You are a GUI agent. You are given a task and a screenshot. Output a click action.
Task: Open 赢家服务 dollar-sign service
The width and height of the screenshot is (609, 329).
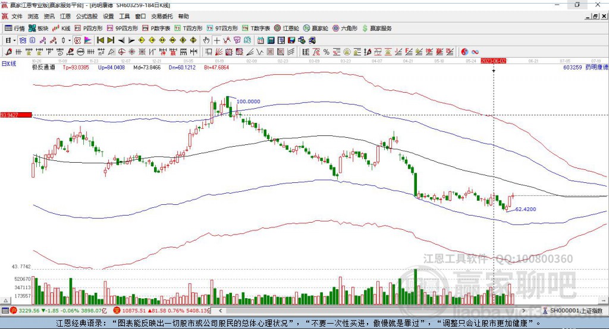point(377,29)
